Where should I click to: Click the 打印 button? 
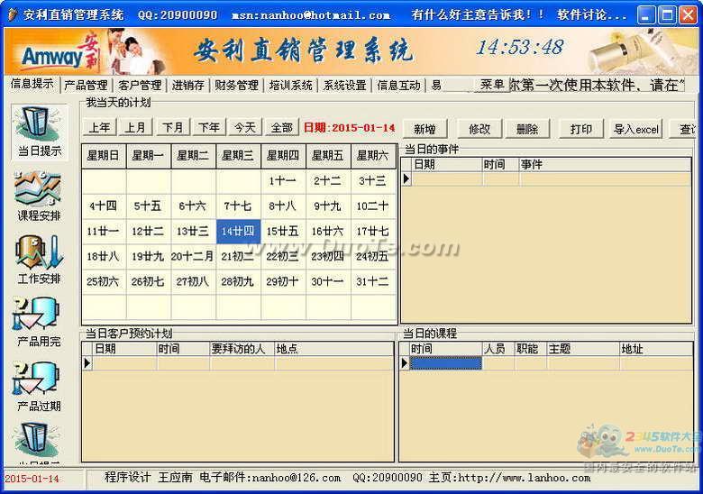[581, 129]
